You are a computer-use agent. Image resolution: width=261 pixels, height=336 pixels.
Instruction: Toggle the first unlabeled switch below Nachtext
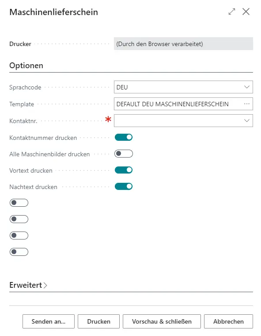(x=19, y=203)
